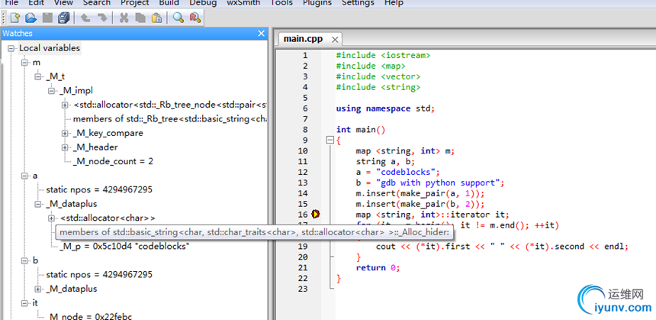The image size is (656, 320).
Task: Click the Save file toolbar icon
Action: pyautogui.click(x=47, y=18)
